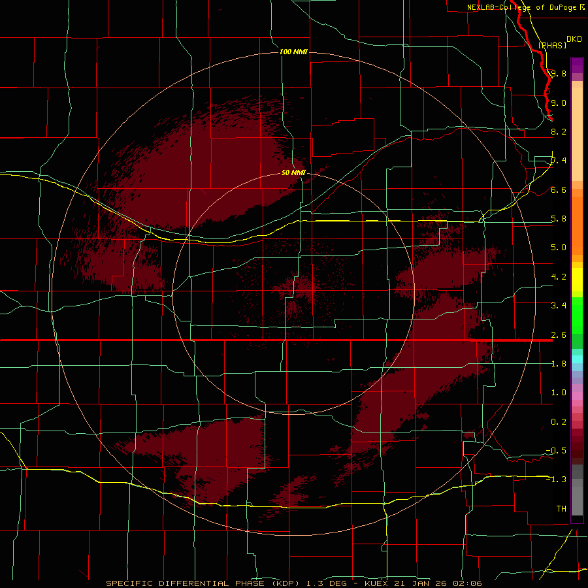This screenshot has width=588, height=588.
Task: Click the 8.2 scale value
Action: [x=559, y=131]
